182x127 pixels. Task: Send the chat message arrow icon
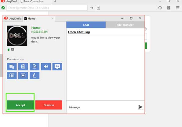click(x=140, y=107)
